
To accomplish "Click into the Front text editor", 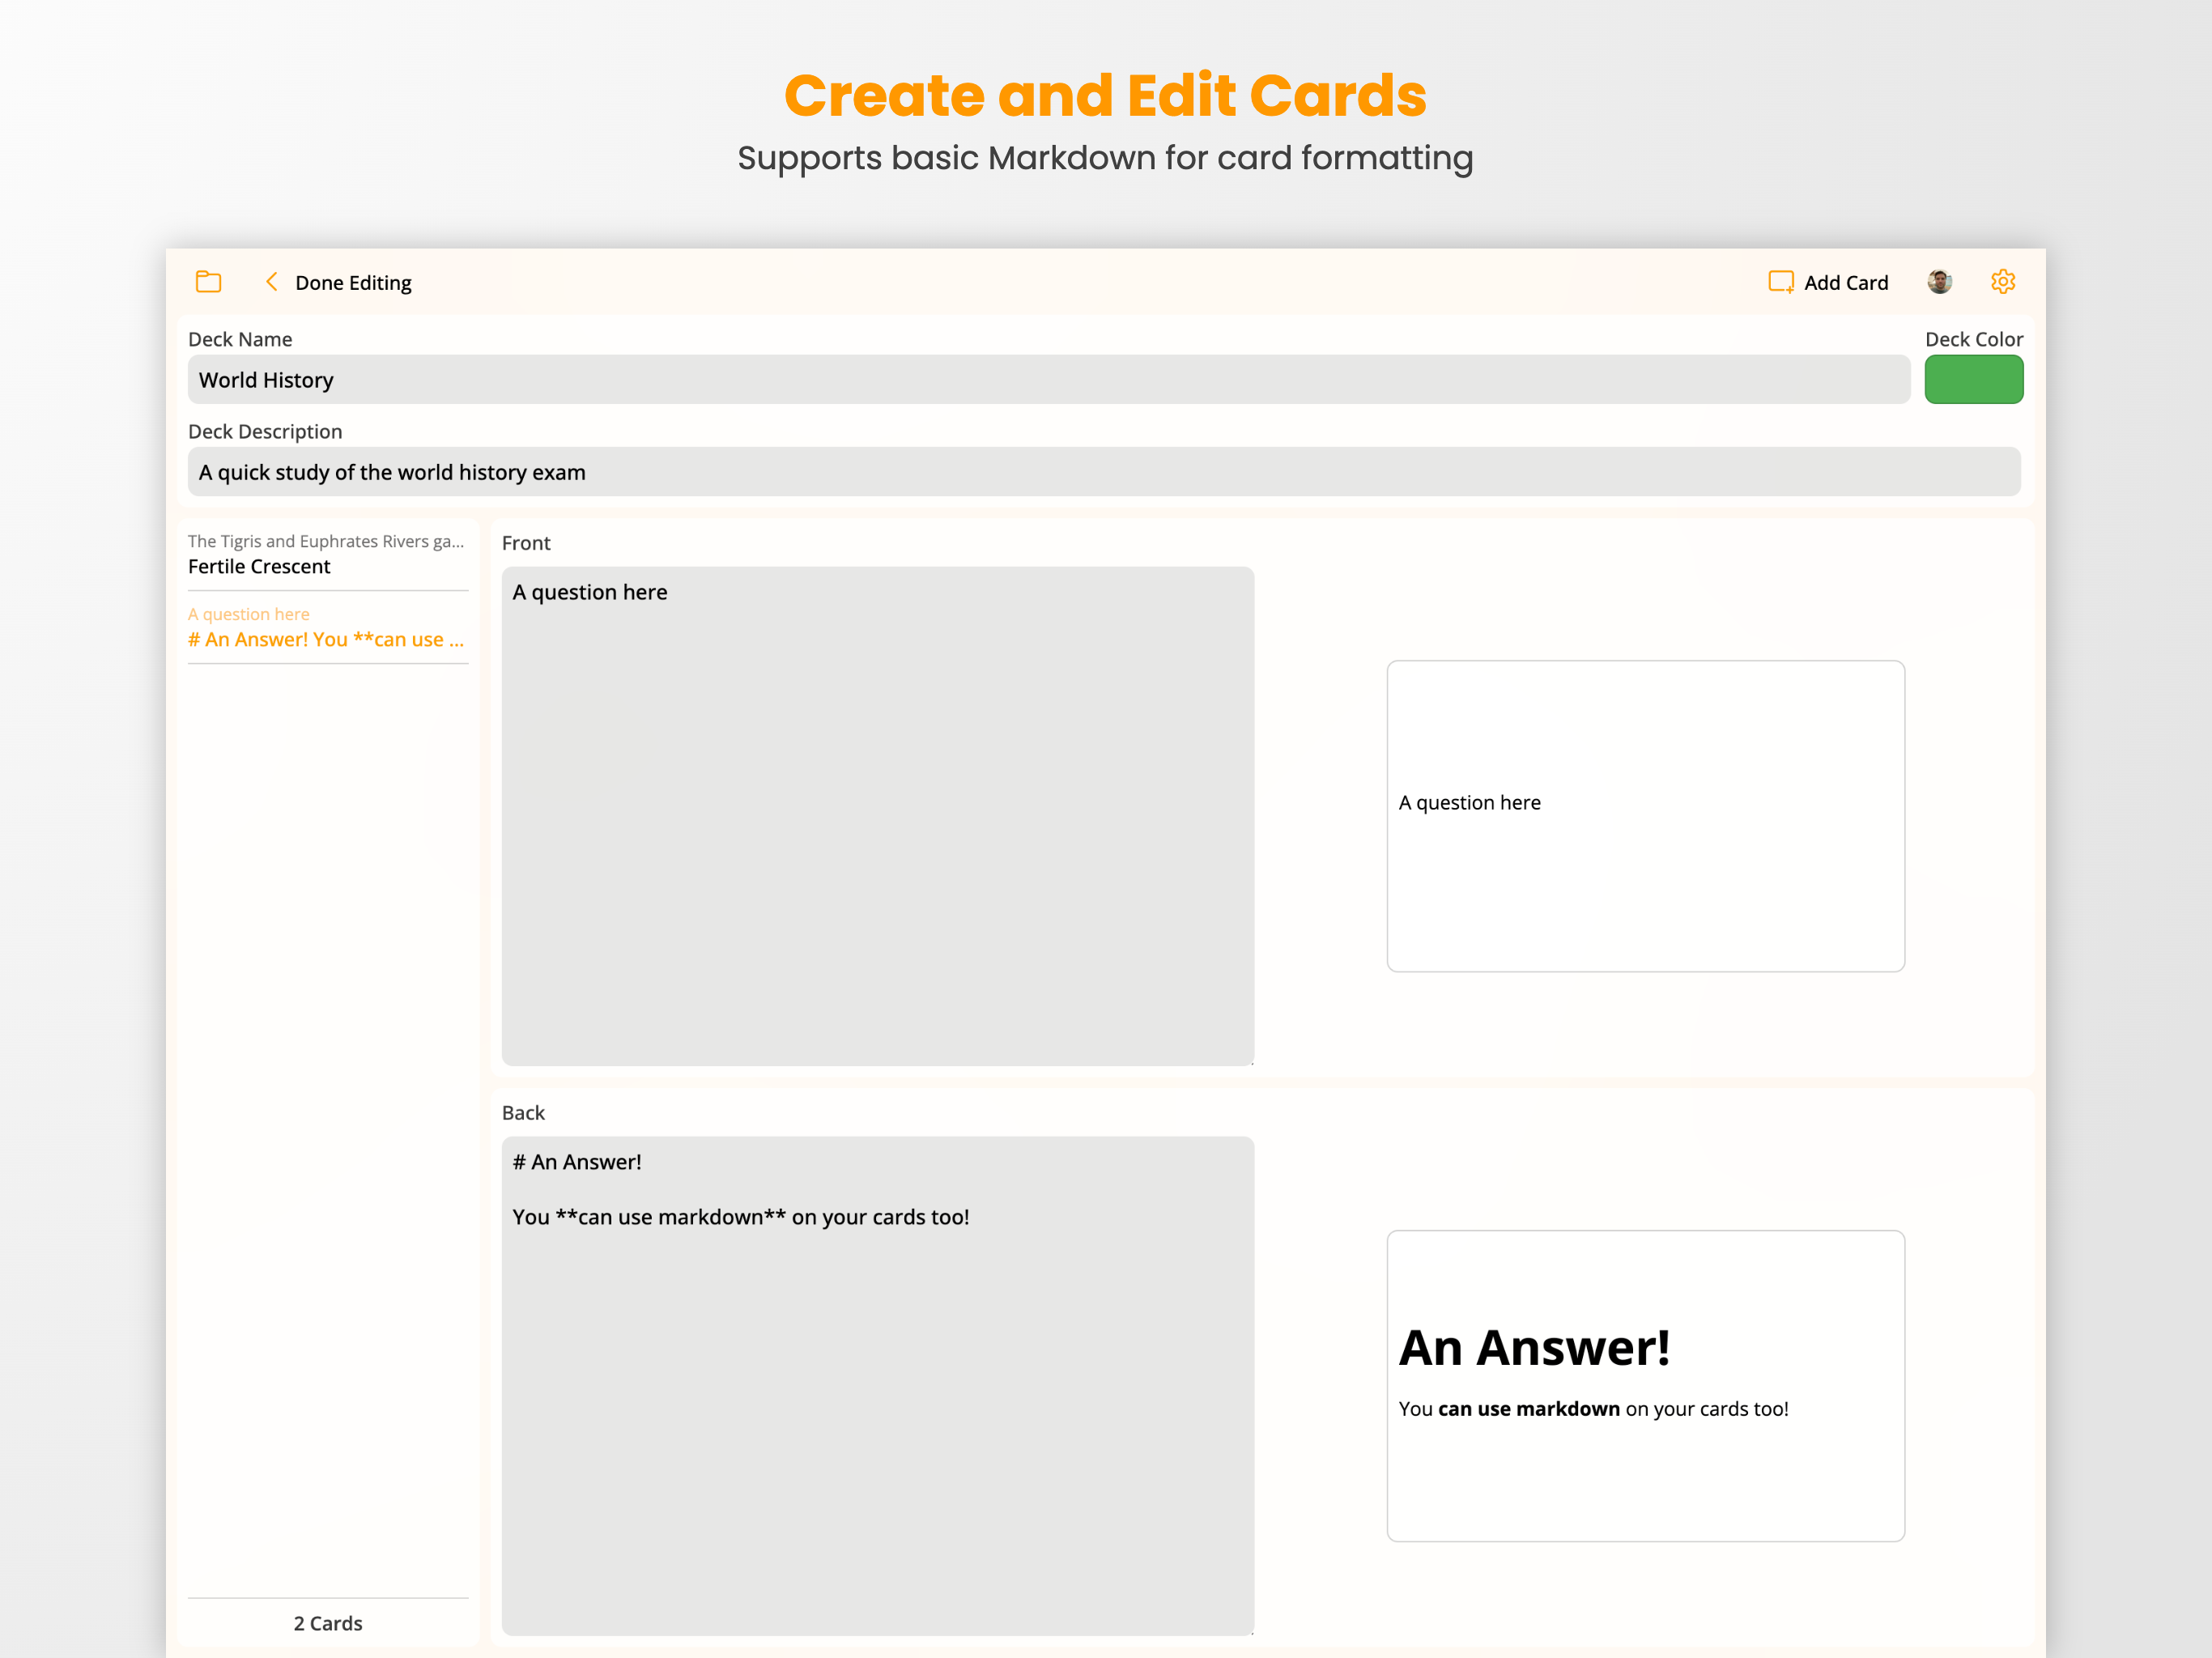I will point(877,816).
